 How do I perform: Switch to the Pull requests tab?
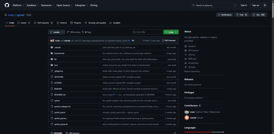point(44,23)
